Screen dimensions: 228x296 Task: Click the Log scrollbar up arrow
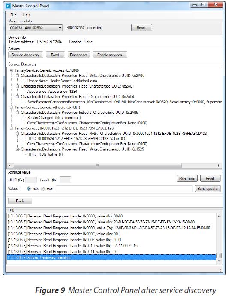click(219, 216)
